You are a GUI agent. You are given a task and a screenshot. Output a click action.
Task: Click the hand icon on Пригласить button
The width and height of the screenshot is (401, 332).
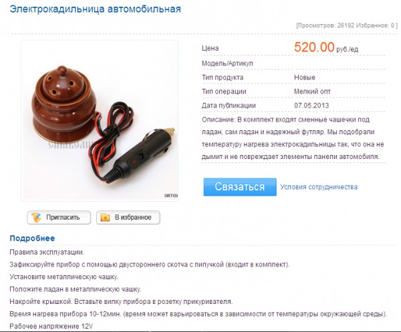point(36,218)
